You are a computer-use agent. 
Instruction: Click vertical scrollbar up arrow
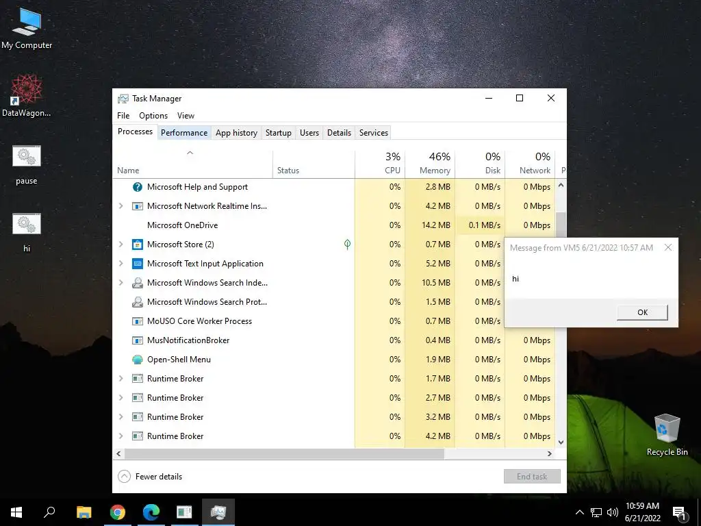coord(561,185)
